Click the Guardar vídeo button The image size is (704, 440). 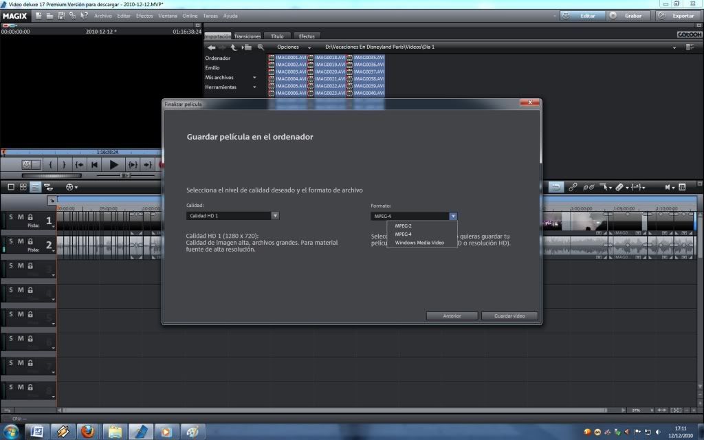tap(509, 316)
